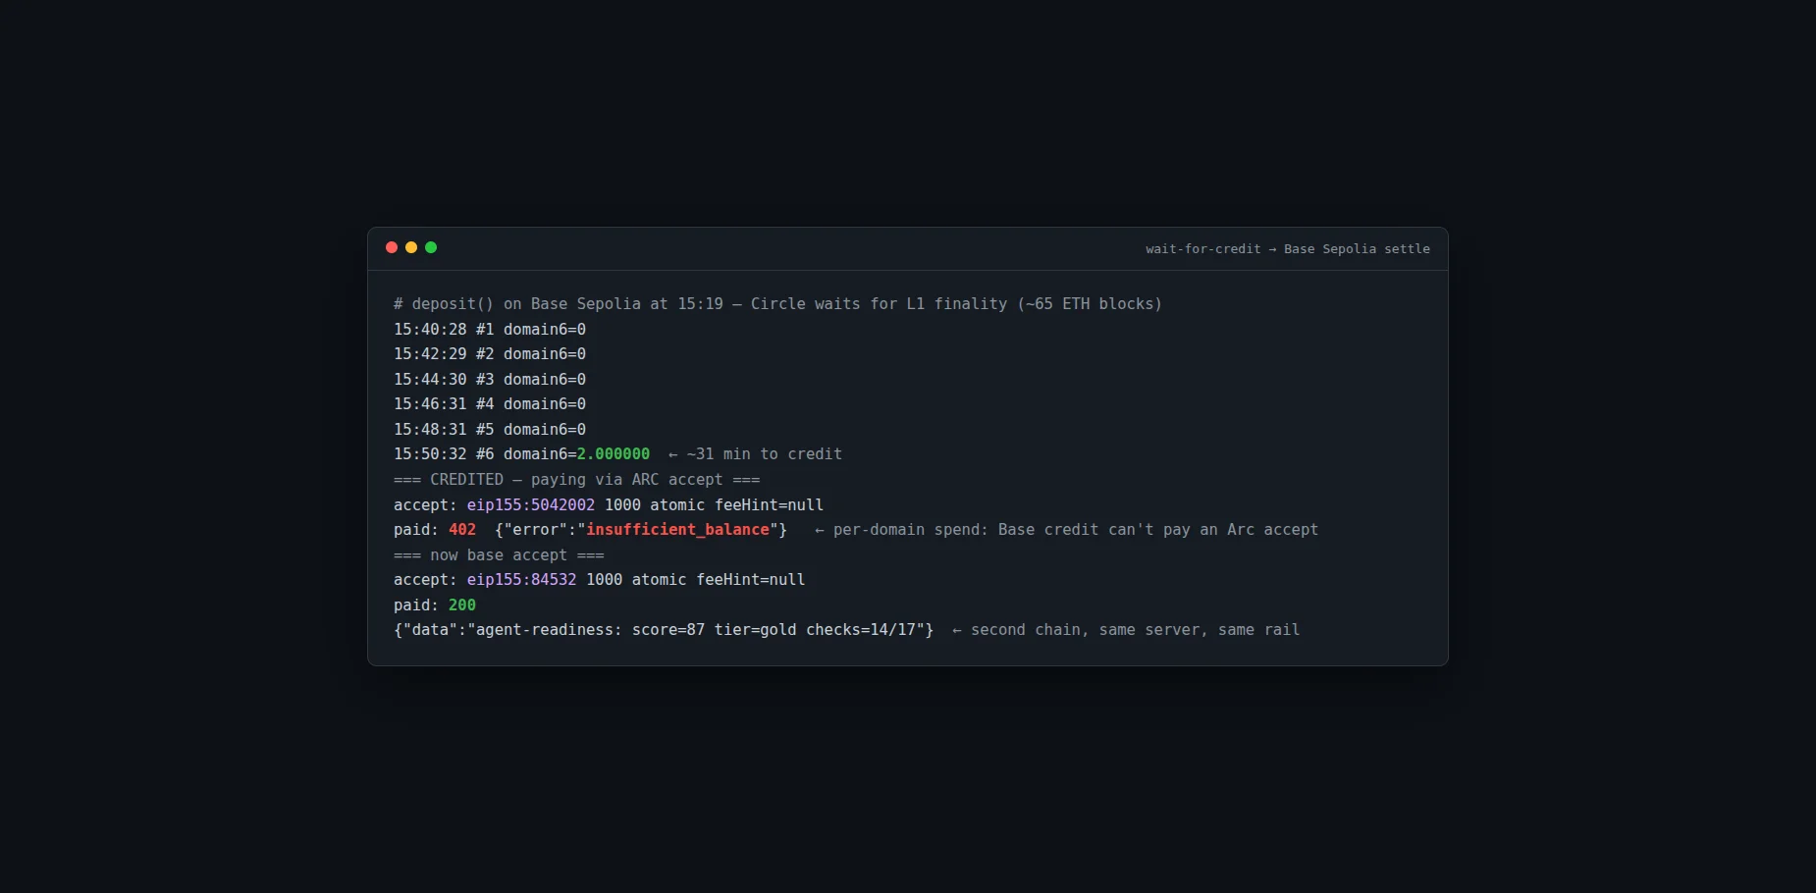Click the window title "wait-for-credit → Base Sepolia settle"

1288,249
